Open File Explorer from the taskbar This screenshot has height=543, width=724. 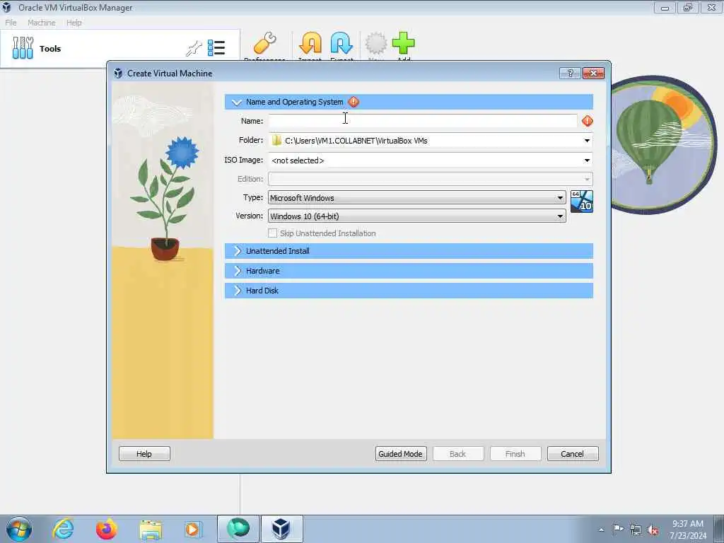151,530
